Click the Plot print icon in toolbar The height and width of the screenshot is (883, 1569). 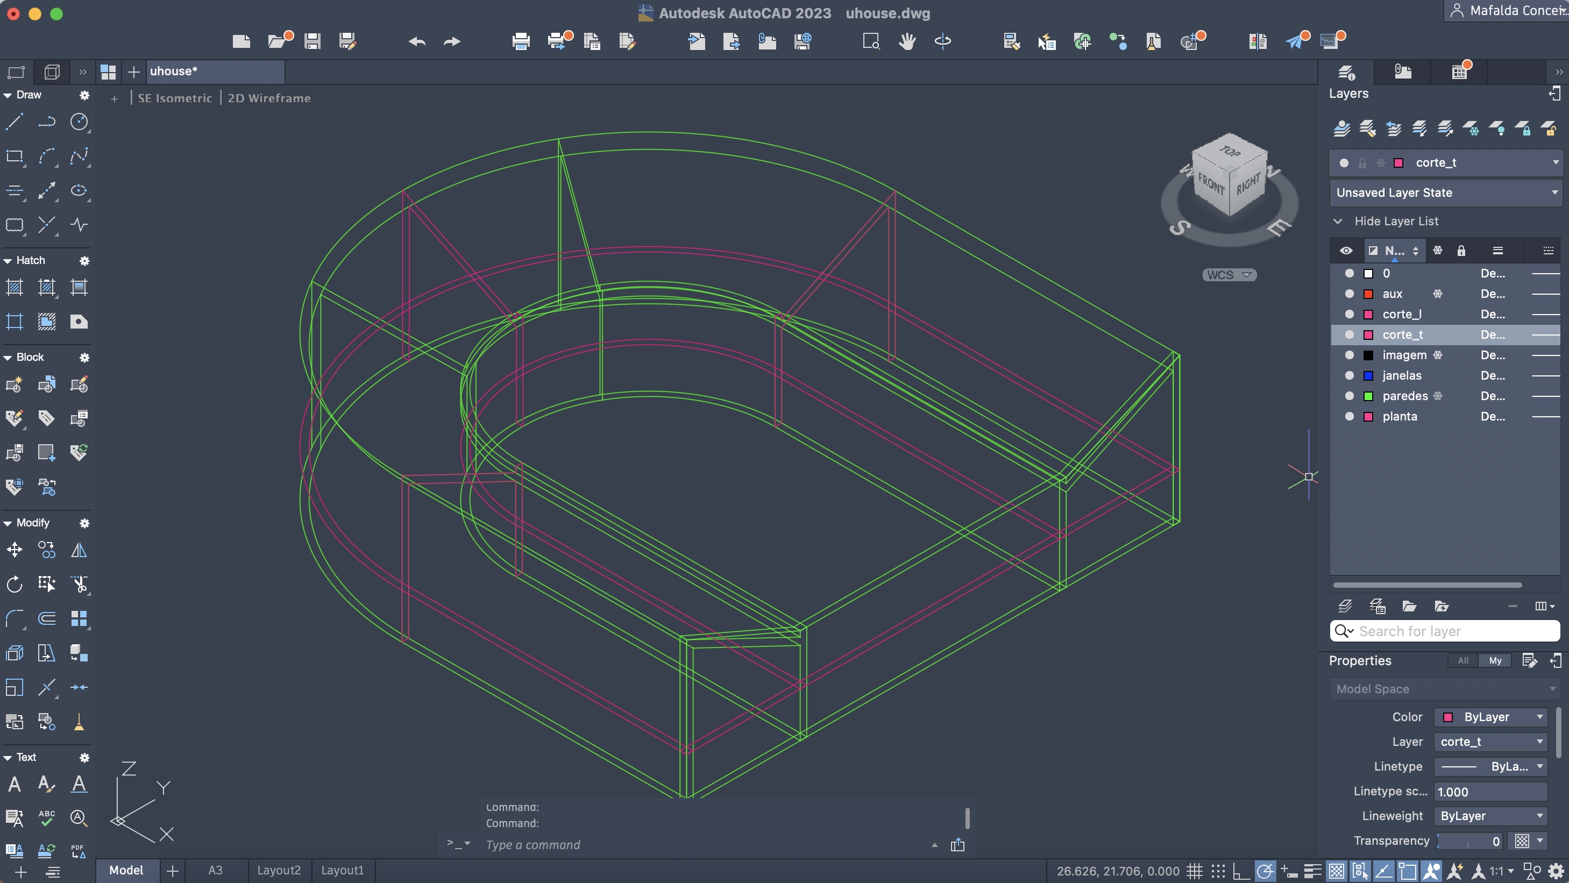521,41
